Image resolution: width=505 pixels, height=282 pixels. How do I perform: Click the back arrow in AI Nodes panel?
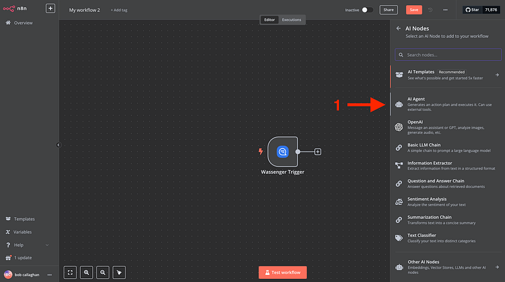pyautogui.click(x=398, y=28)
